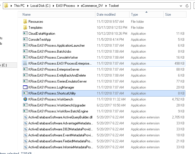Click Type cell of ShortcutUtility row
Image resolution: width=195 pixels, height=154 pixels.
(x=138, y=93)
